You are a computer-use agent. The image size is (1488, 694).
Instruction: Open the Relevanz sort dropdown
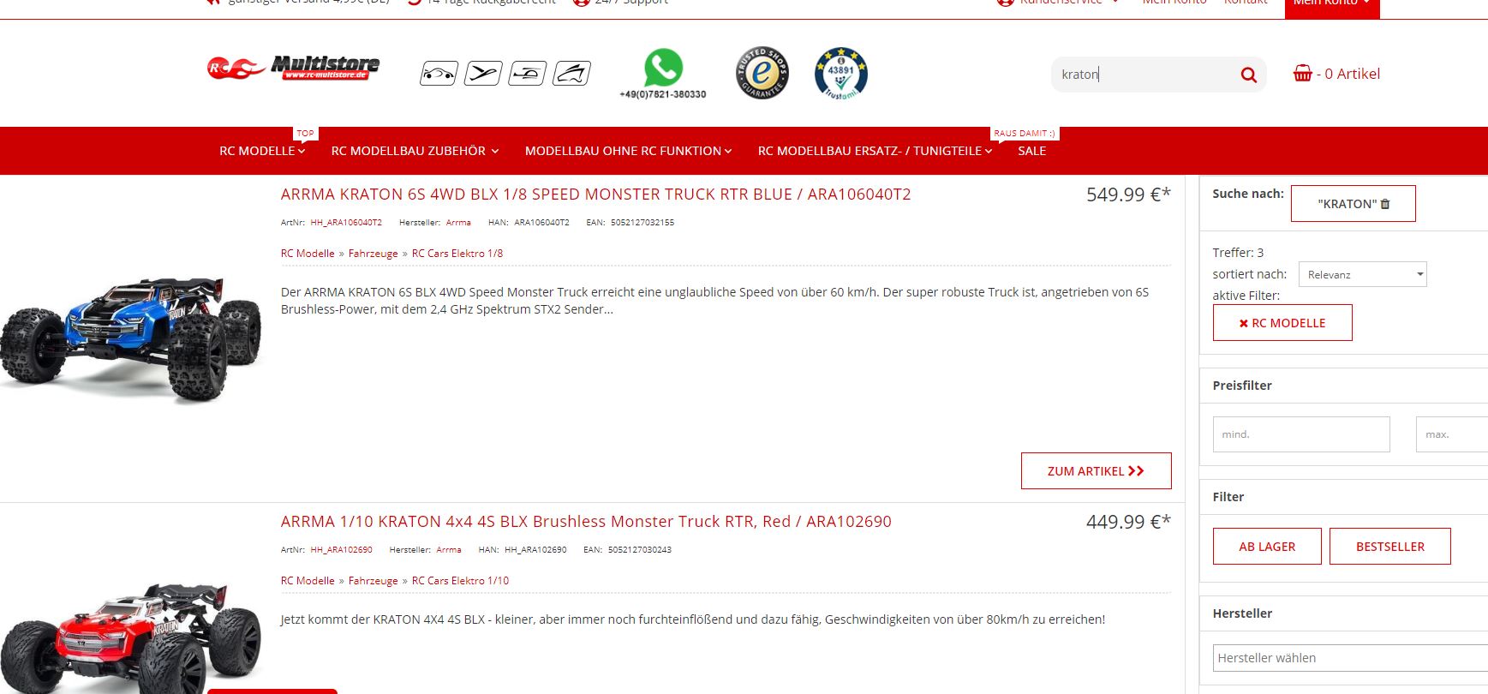[x=1362, y=274]
